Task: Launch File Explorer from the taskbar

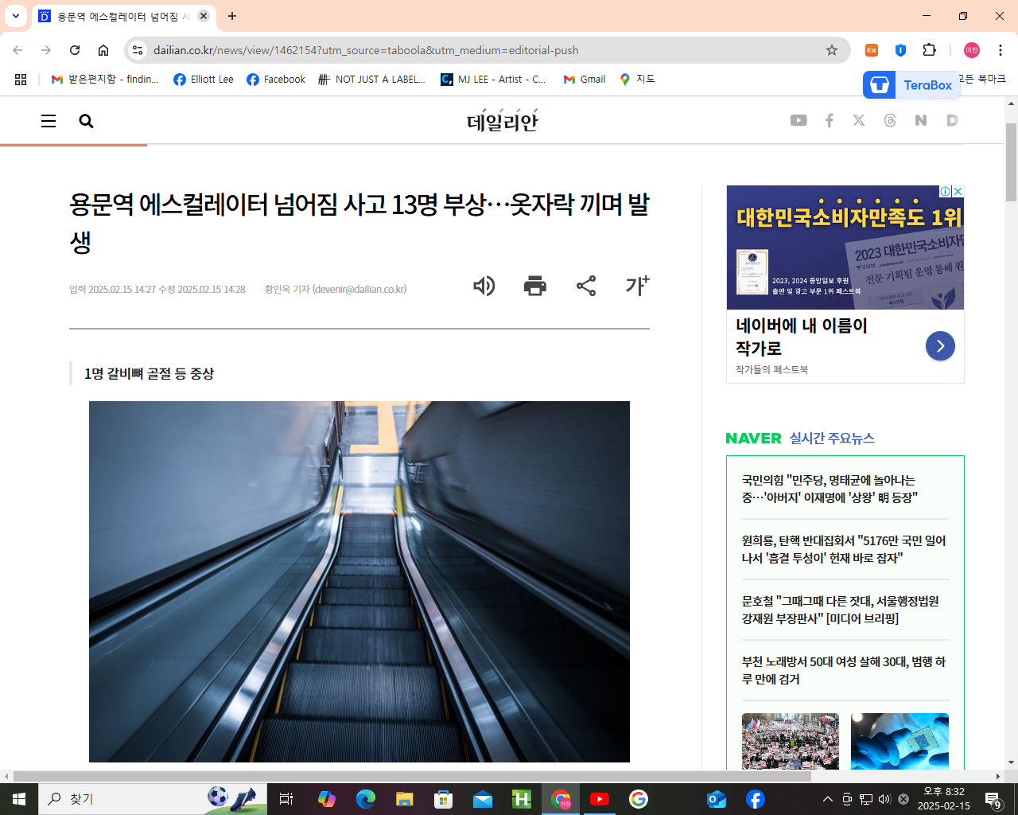Action: pos(405,799)
